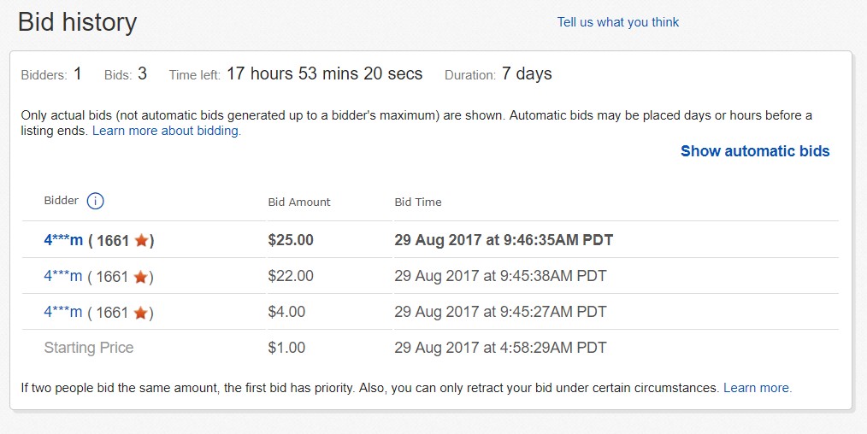867x434 pixels.
Task: Click the star icon in the $22.00 row
Action: 141,277
